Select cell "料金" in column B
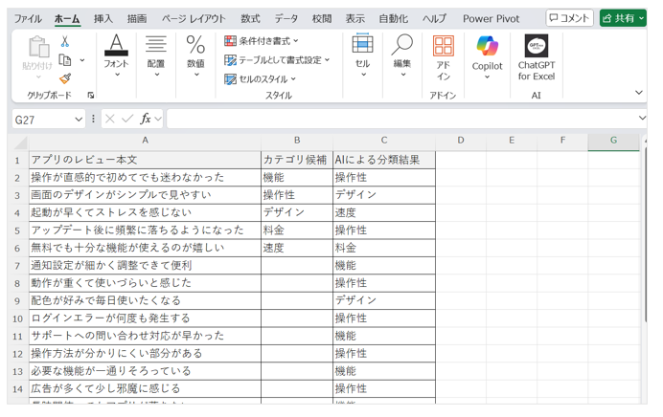 click(297, 230)
